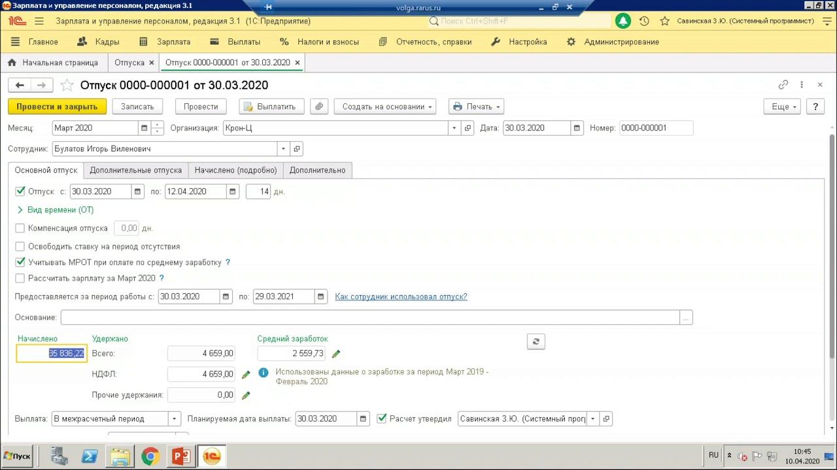Toggle the Отпуск checkbox
Screen dimensions: 837x470
click(20, 191)
